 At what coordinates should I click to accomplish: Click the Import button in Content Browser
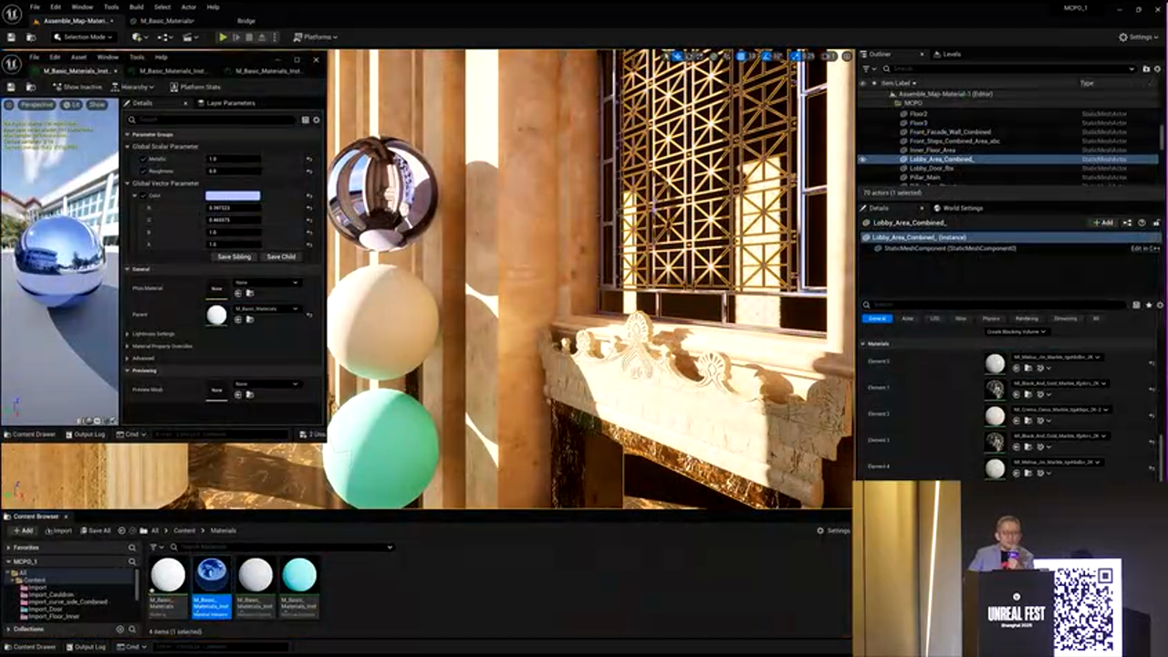(57, 530)
